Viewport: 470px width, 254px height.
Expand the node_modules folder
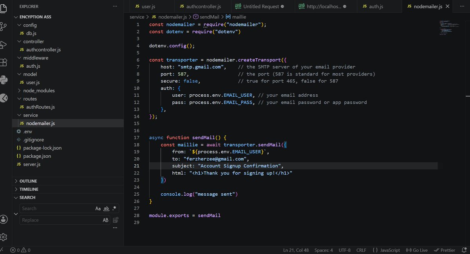tap(20, 90)
